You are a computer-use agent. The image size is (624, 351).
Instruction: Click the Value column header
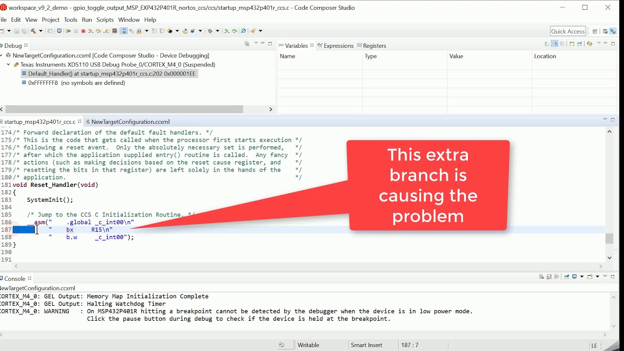click(x=489, y=56)
